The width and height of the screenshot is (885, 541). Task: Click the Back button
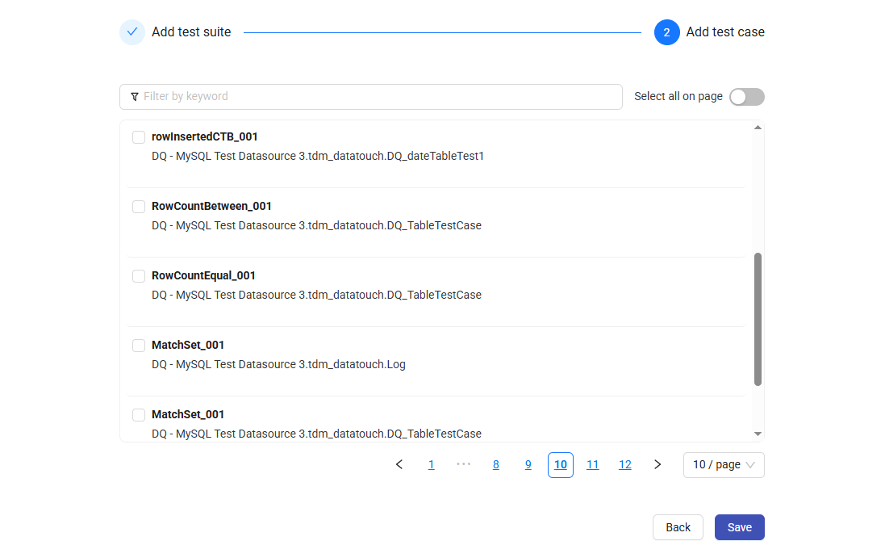click(678, 527)
